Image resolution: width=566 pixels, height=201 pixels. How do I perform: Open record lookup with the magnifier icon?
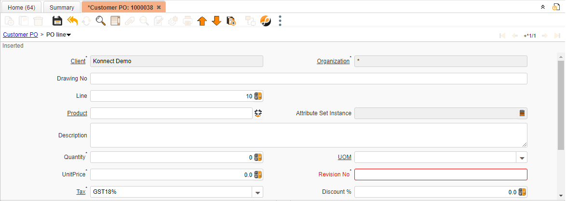tap(101, 21)
